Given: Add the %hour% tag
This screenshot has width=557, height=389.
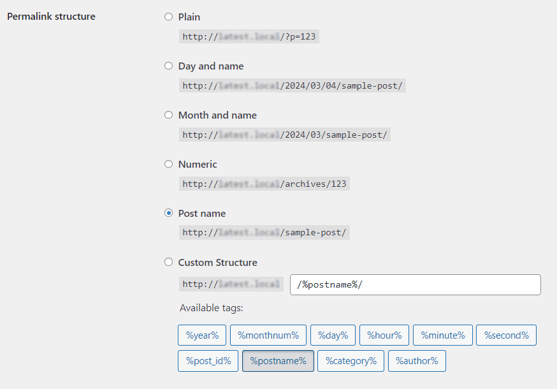Looking at the screenshot, I should 384,335.
